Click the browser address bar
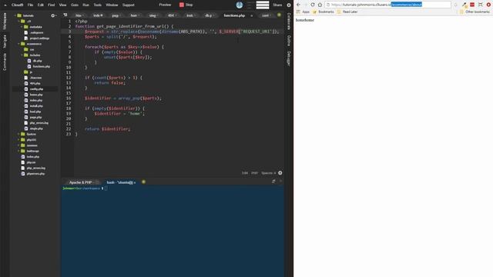Image resolution: width=493 pixels, height=277 pixels. [x=387, y=5]
